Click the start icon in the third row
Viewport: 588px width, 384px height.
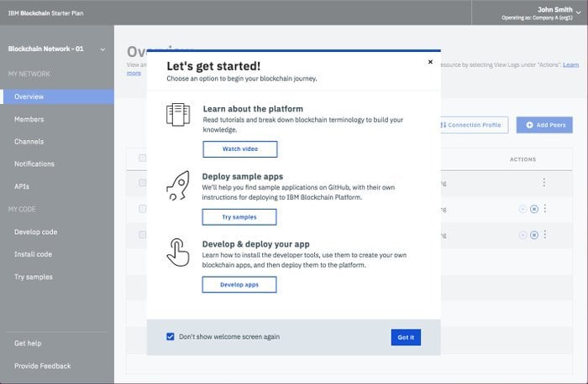click(522, 235)
